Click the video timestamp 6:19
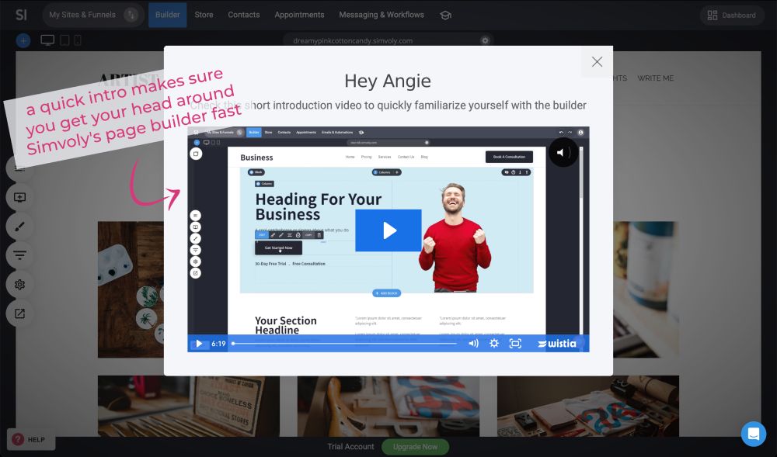This screenshot has width=777, height=457. (218, 343)
